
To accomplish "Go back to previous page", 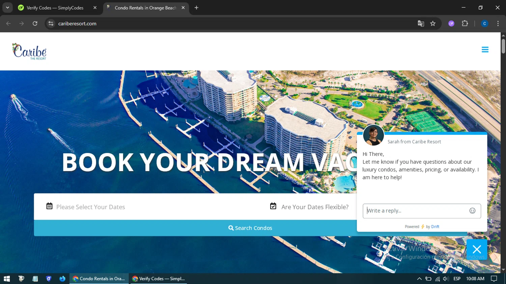I will click(8, 24).
